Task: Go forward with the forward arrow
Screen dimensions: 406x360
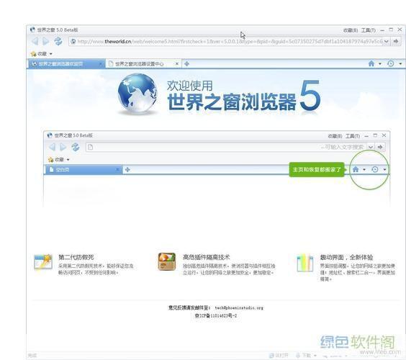Action: pos(46,41)
